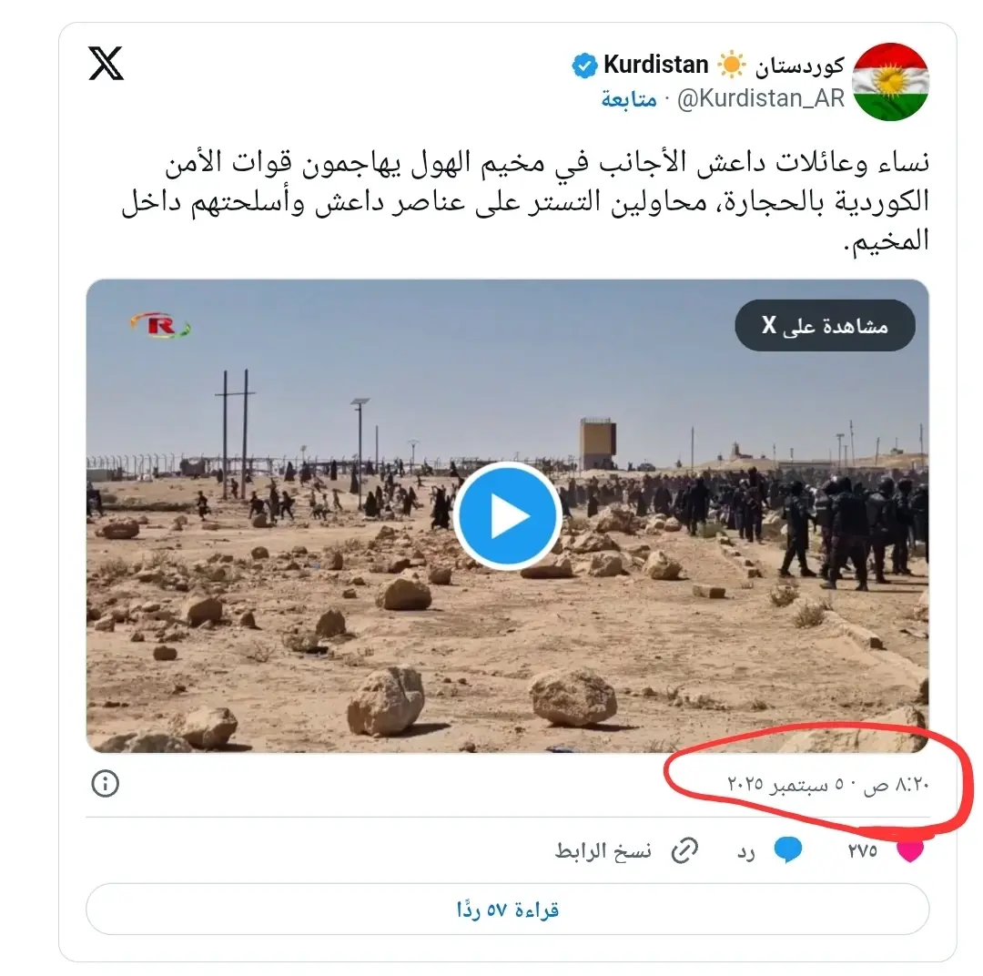Screen dimensions: 983x976
Task: Open the ٥ سبتمبر ٢٠٢٥ timestamp link
Action: coord(827,784)
